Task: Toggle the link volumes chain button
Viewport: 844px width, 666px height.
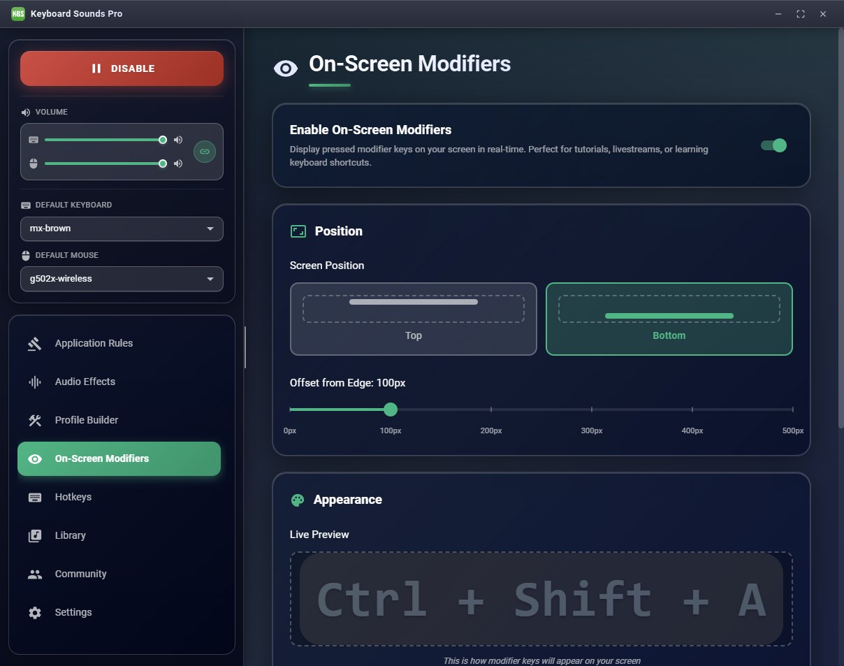Action: pos(204,151)
